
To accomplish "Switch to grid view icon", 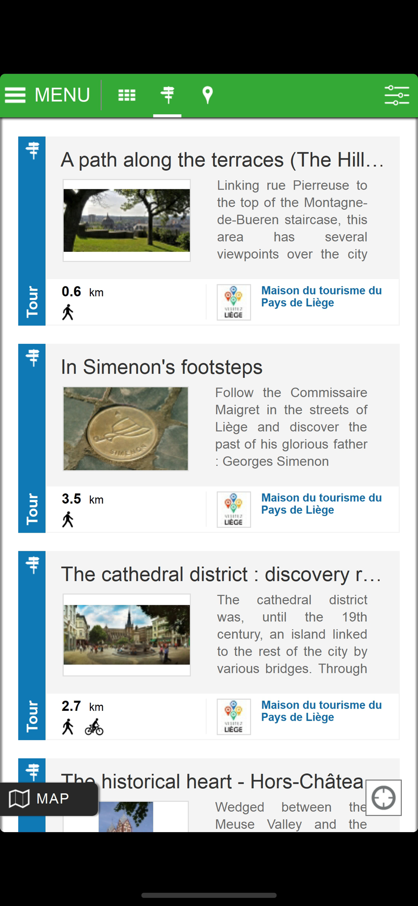I will [127, 95].
